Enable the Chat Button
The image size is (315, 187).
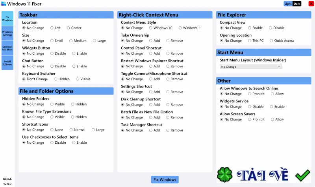pyautogui.click(x=80, y=66)
